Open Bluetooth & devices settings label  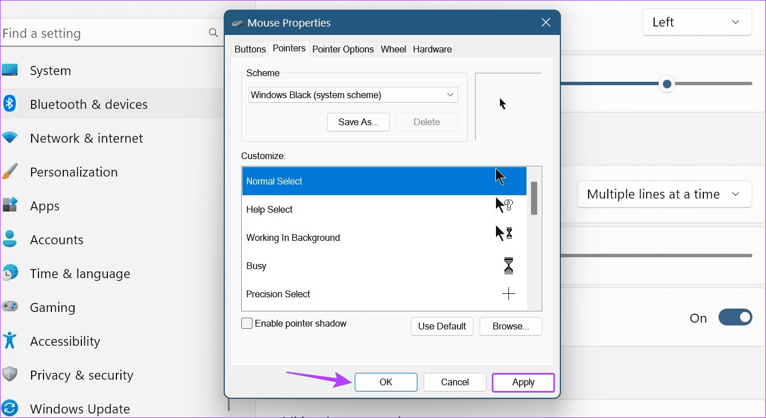(89, 104)
